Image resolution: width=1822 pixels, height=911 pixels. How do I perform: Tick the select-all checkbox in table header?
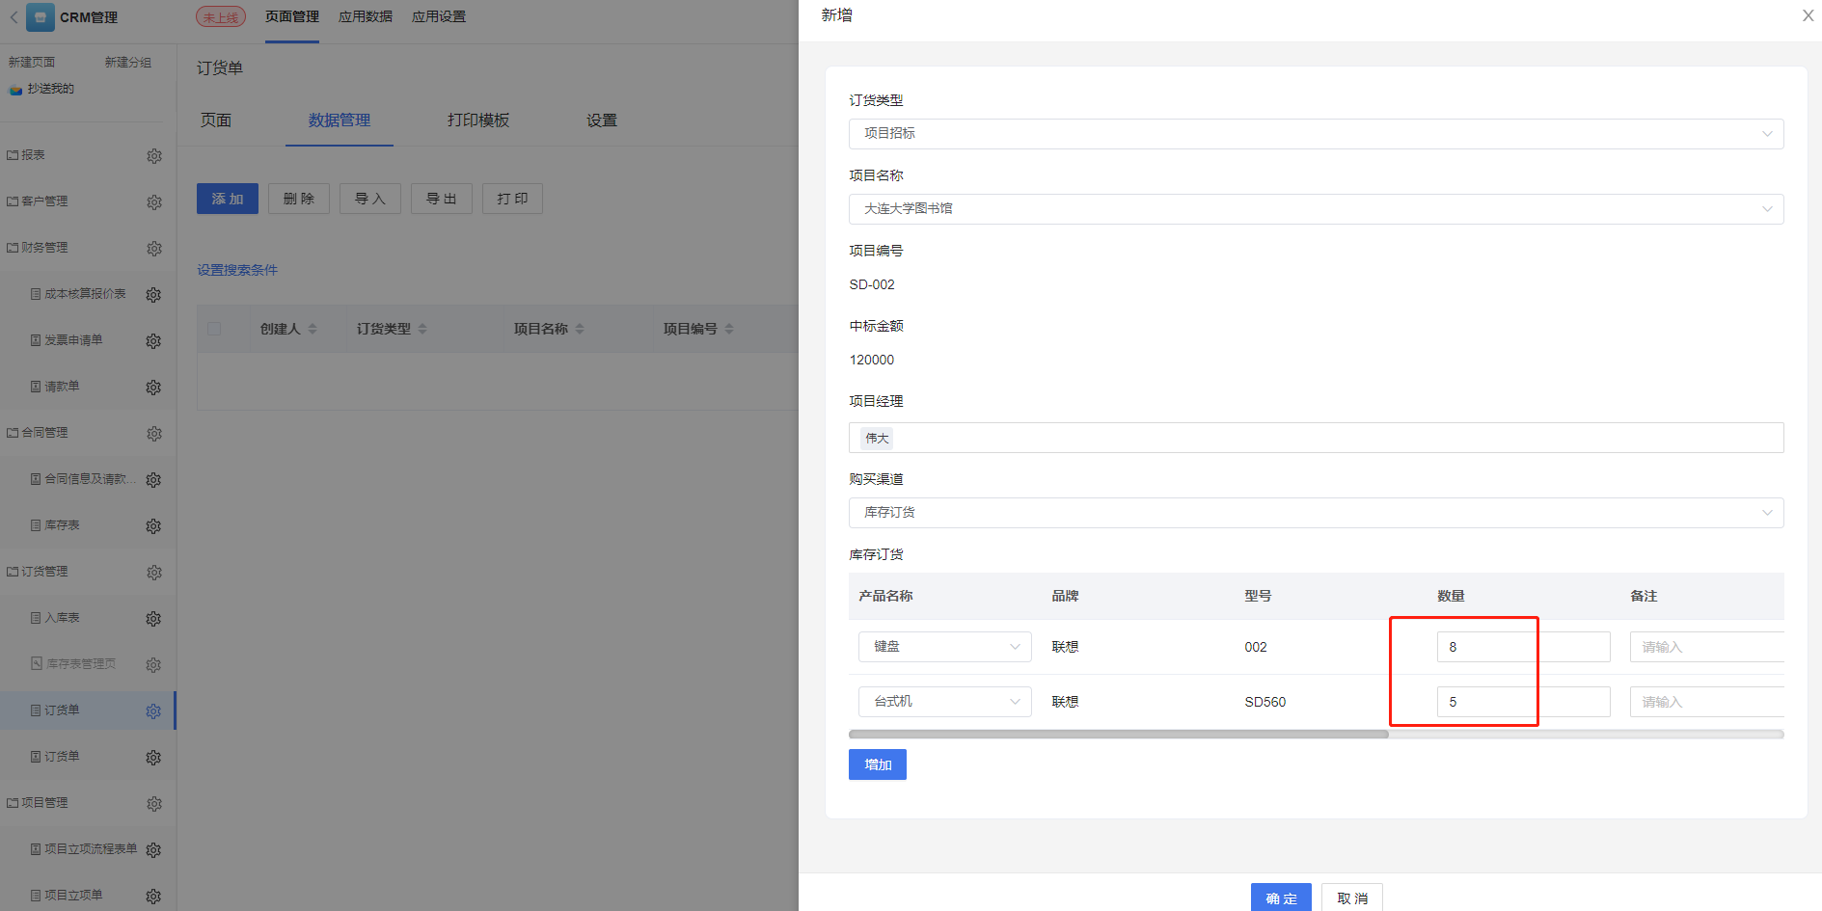tap(214, 329)
